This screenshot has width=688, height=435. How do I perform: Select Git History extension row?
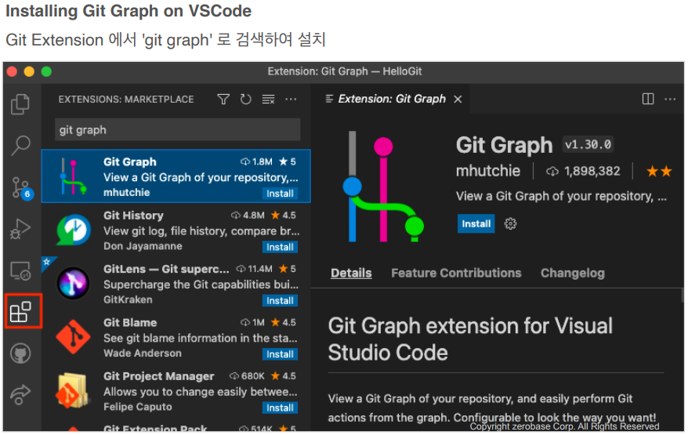[x=176, y=230]
